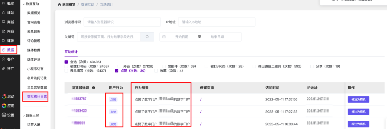Screen dimensions: 387x129
Task: Open the page link in 17:27:22 row
Action: [x=201, y=112]
